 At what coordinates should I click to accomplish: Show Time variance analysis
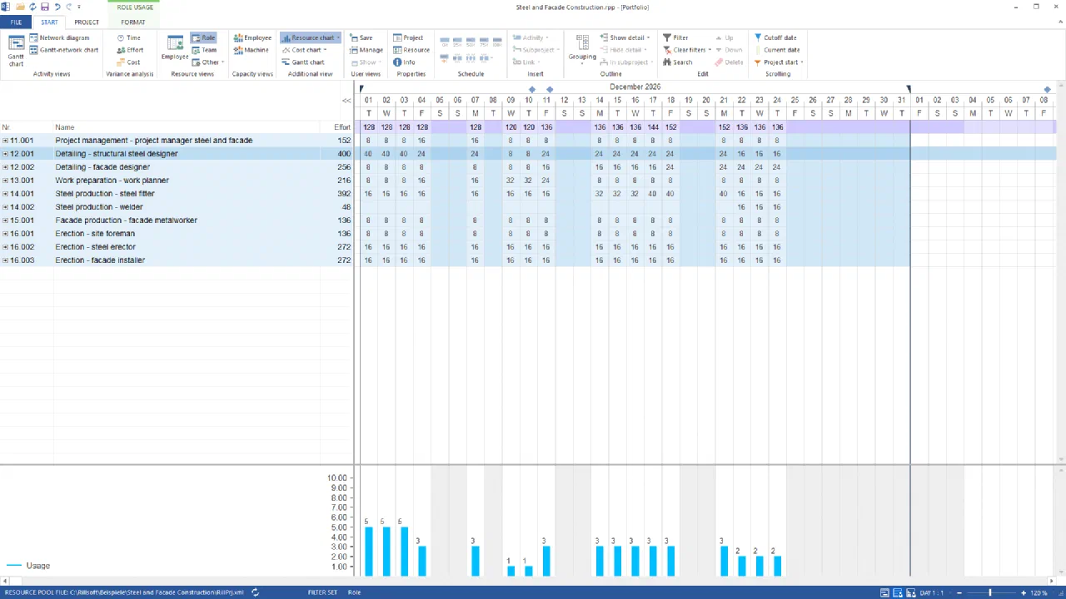click(129, 37)
